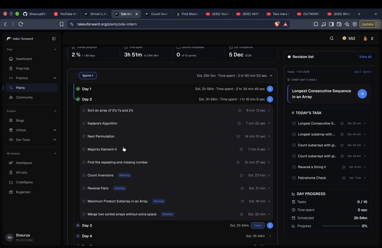Viewport: 382px width, 248px height.
Task: Open Prep Hub in the sidebar
Action: coord(32,69)
